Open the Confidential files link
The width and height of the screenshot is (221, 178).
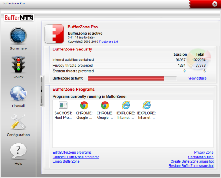(x=201, y=157)
